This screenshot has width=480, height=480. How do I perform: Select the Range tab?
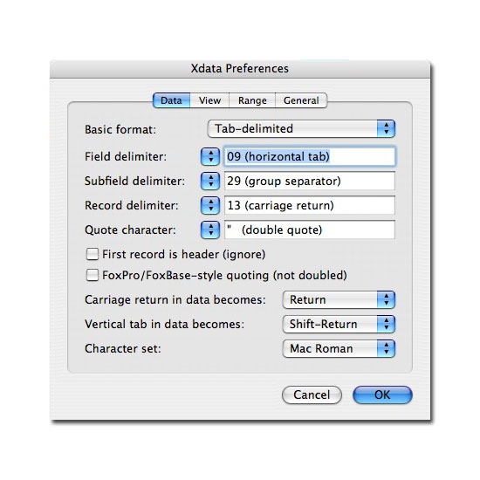pos(252,100)
